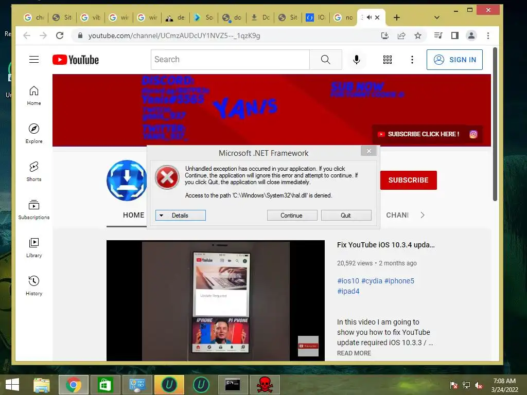
Task: Open the YouTube apps grid icon
Action: tap(387, 60)
